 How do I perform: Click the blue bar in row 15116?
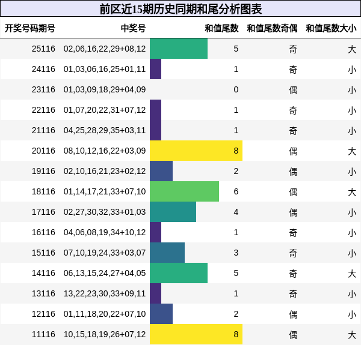click(167, 253)
